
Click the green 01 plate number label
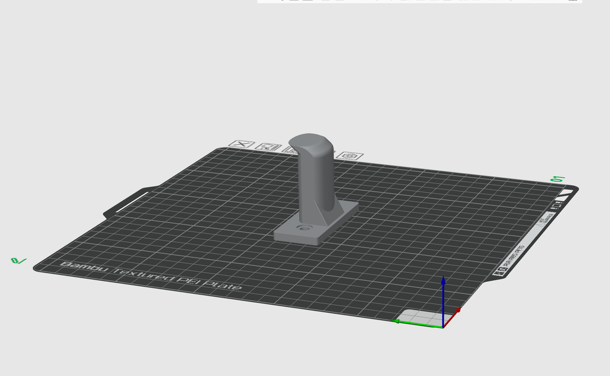(558, 179)
